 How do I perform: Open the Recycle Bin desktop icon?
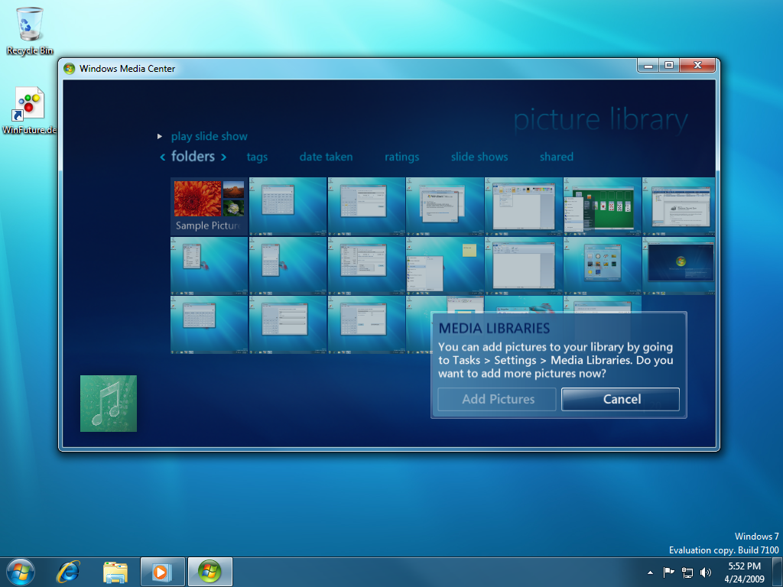pos(30,31)
